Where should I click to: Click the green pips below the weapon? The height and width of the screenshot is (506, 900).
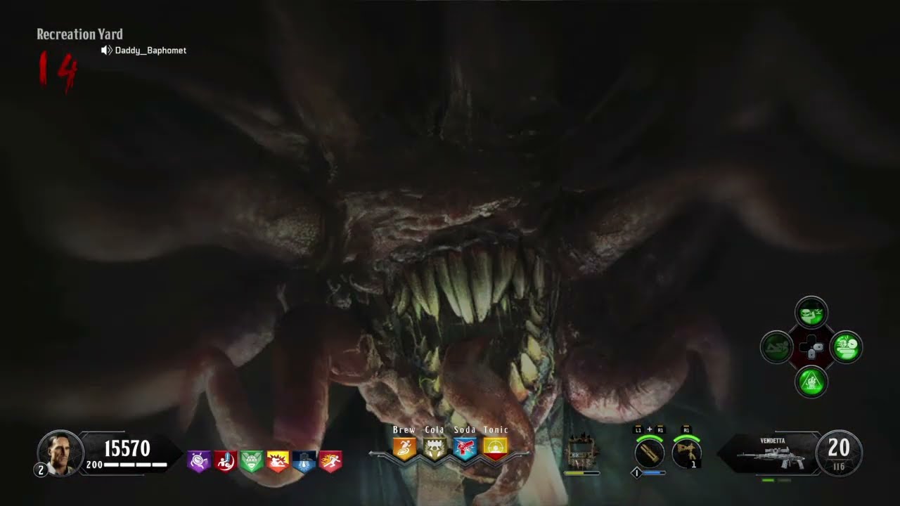click(776, 480)
